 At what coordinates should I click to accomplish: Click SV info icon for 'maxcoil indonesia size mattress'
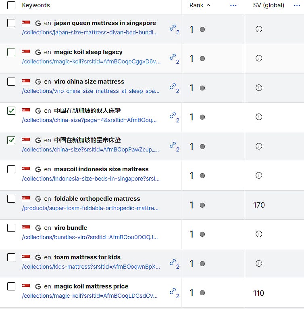[x=259, y=175]
